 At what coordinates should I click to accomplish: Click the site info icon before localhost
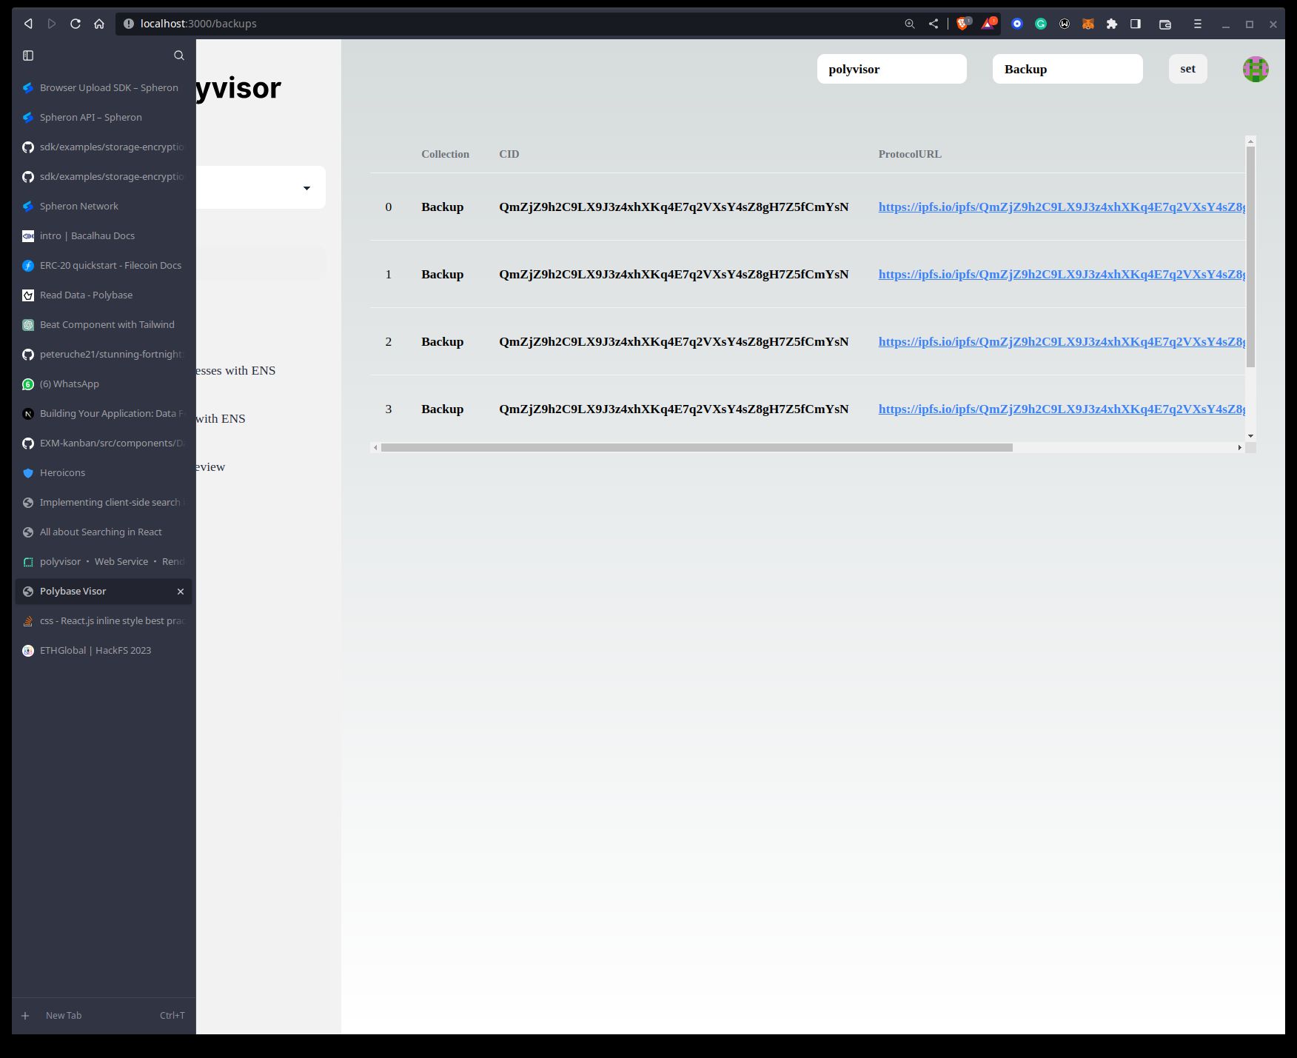tap(129, 24)
